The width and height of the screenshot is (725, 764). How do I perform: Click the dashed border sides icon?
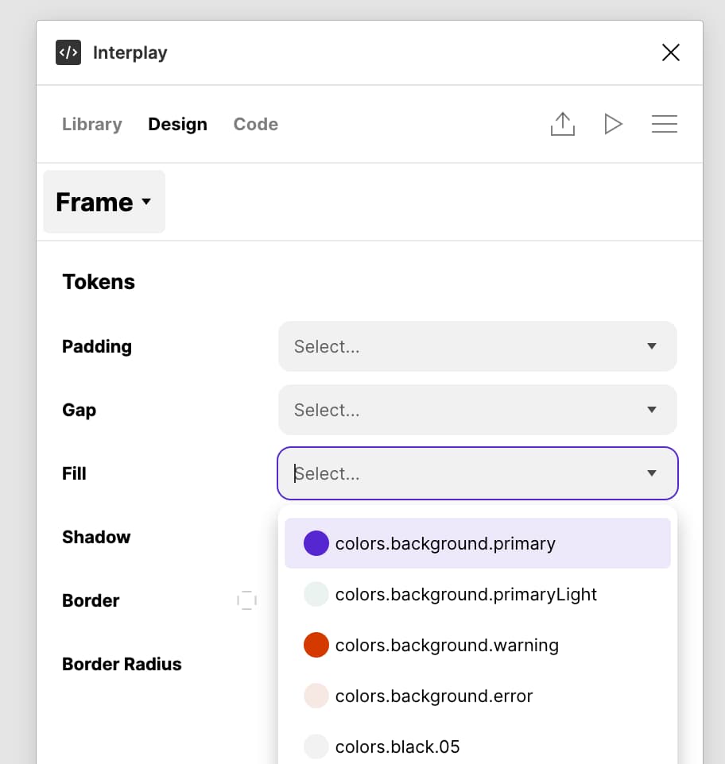[246, 600]
